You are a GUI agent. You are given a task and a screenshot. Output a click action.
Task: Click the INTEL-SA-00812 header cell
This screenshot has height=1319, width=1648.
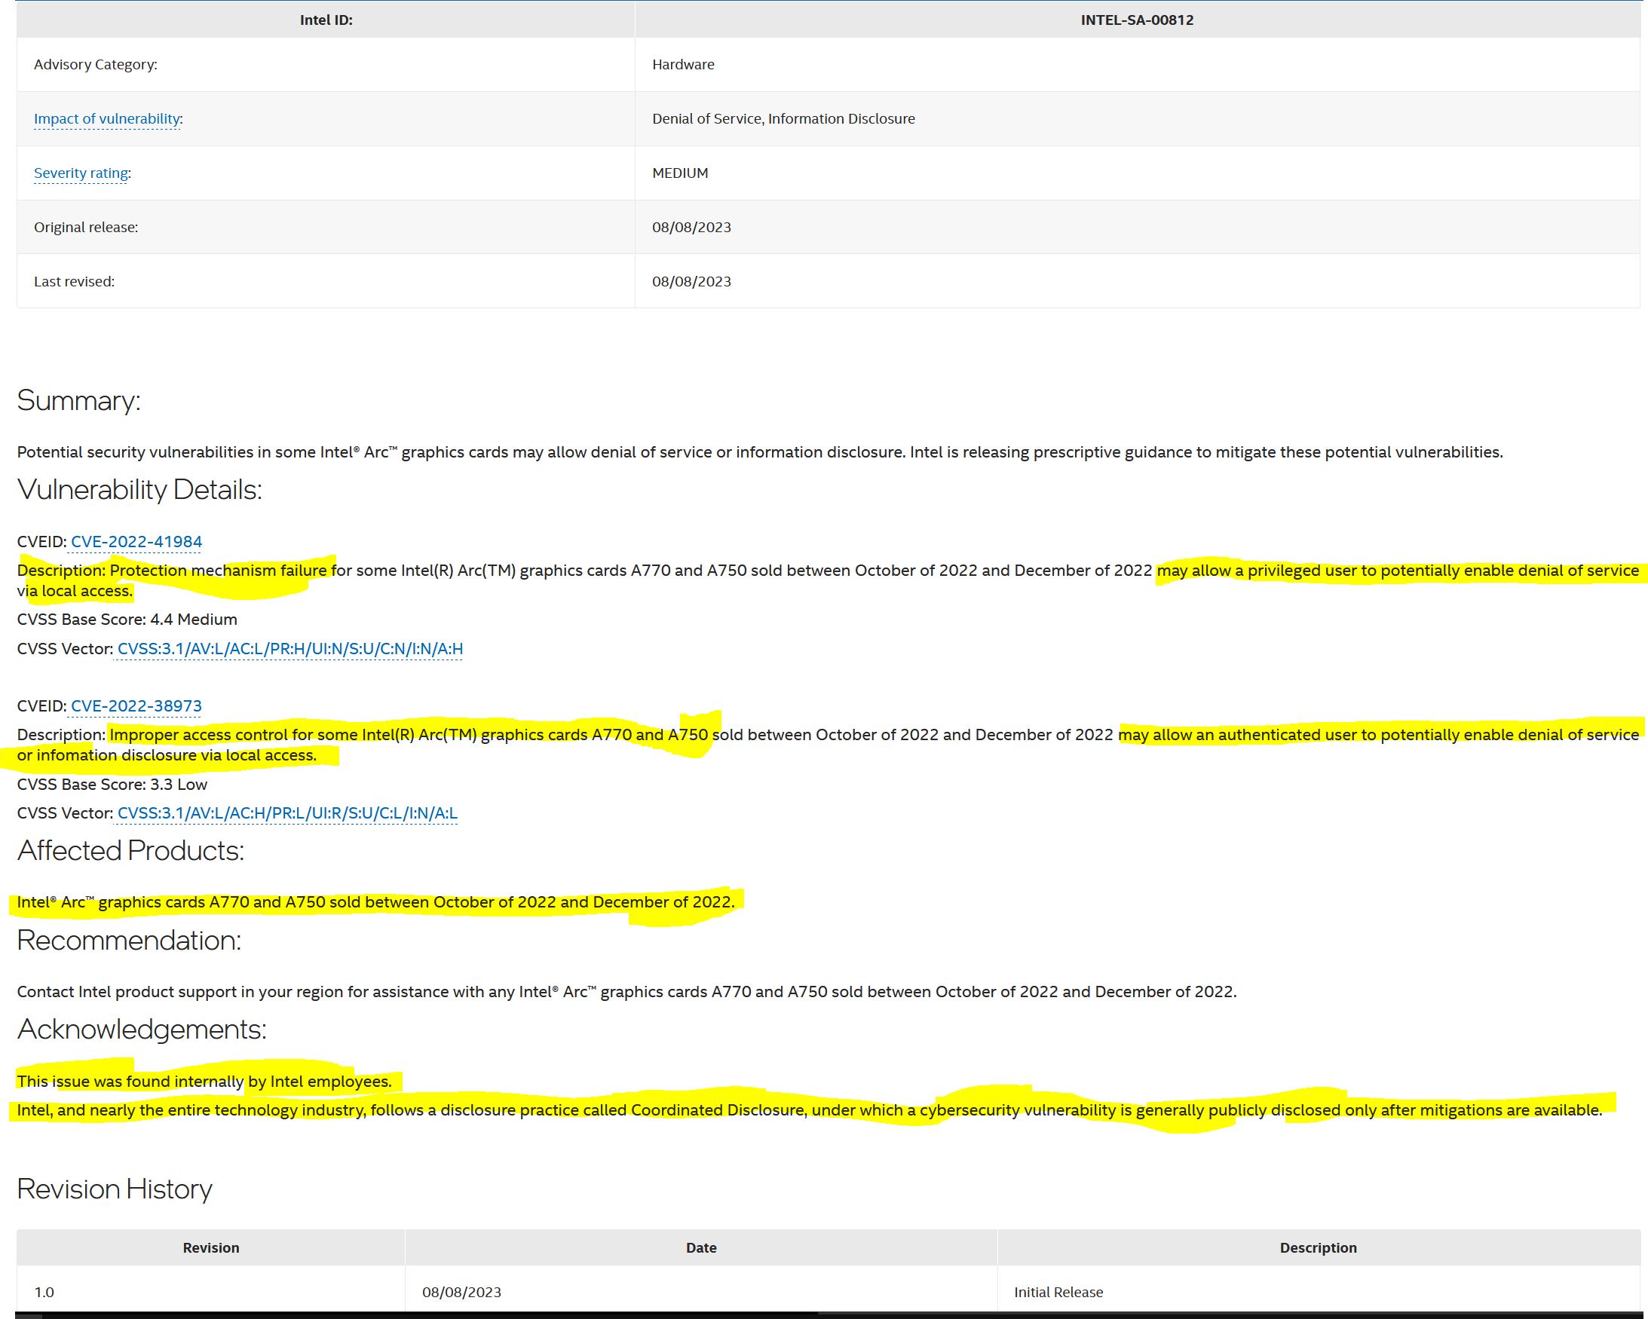pyautogui.click(x=1137, y=20)
